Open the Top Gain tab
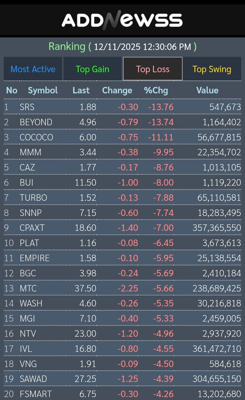The image size is (245, 400). [92, 69]
